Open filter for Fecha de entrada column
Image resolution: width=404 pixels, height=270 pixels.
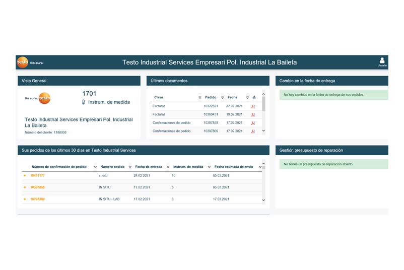click(x=168, y=167)
